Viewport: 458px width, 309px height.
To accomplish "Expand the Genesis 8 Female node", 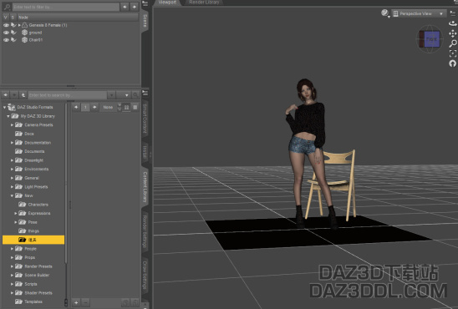I will [19, 25].
